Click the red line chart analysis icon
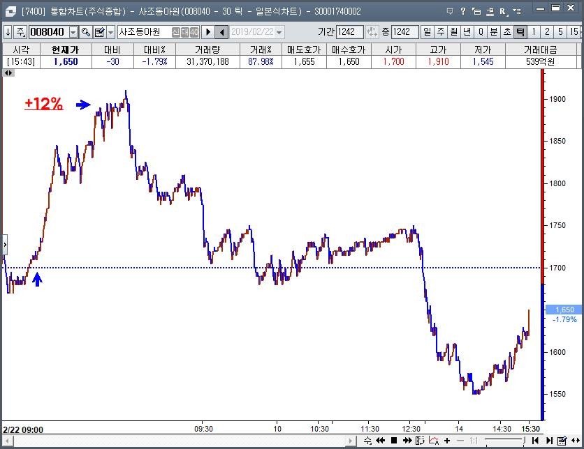Image resolution: width=584 pixels, height=449 pixels. coord(434,441)
